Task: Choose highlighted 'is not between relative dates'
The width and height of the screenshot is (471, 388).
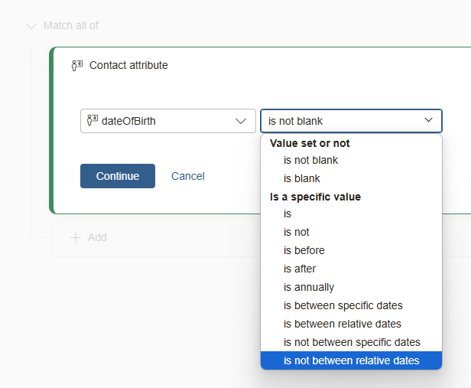Action: click(x=351, y=360)
